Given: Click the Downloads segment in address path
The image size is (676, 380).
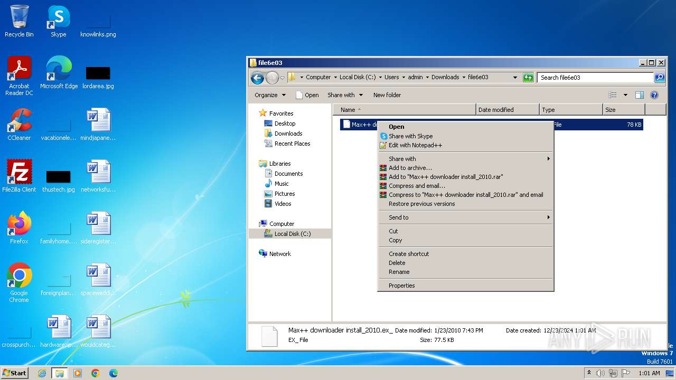Looking at the screenshot, I should point(445,77).
